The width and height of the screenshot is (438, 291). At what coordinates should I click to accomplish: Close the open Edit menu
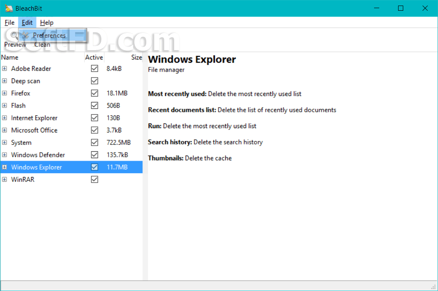(27, 23)
